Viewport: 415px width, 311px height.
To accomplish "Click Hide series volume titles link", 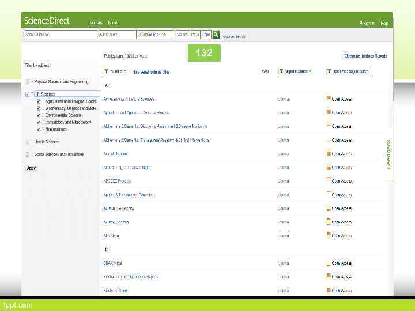I will pyautogui.click(x=151, y=72).
